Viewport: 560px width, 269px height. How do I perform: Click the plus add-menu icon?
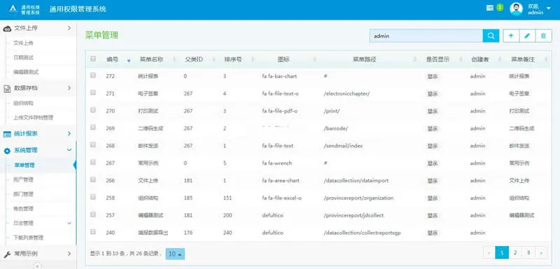coord(511,36)
